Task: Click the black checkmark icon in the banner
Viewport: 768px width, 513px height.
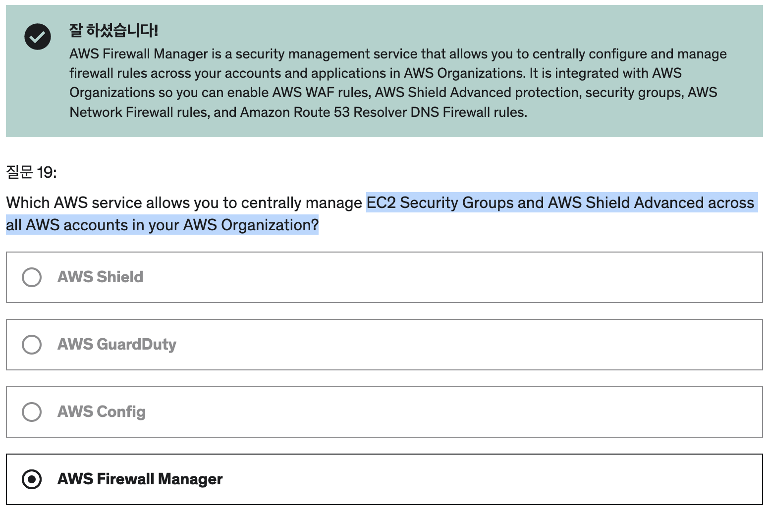Action: pos(38,37)
